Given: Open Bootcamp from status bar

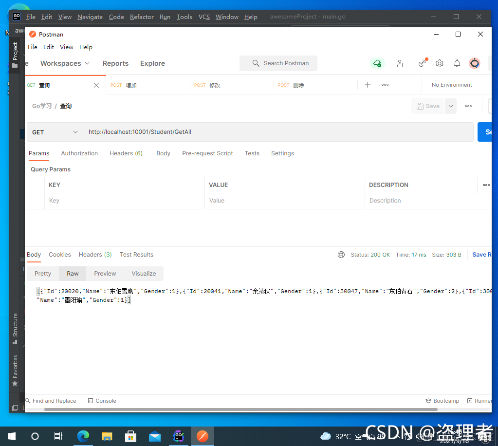Looking at the screenshot, I should tap(442, 401).
